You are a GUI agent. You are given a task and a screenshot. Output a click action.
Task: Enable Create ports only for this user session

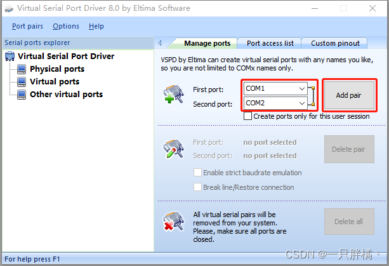click(247, 116)
